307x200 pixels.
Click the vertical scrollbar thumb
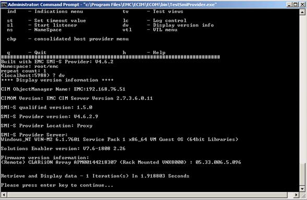302,174
